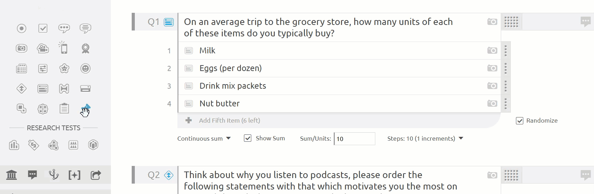The image size is (594, 194).
Task: Select the radio button question type icon
Action: coord(21,28)
